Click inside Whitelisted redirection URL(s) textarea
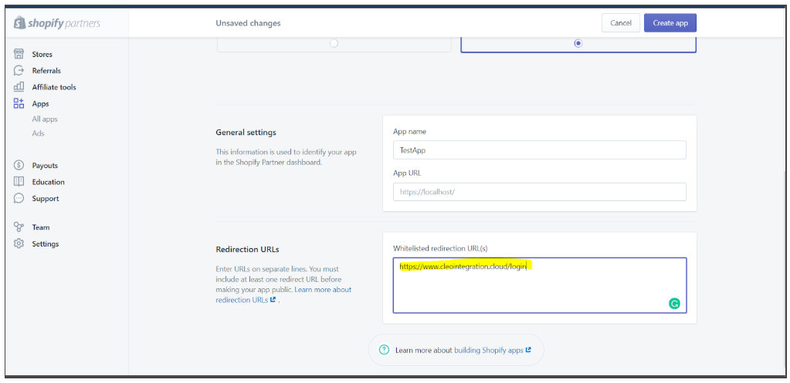The height and width of the screenshot is (383, 790). [x=540, y=285]
